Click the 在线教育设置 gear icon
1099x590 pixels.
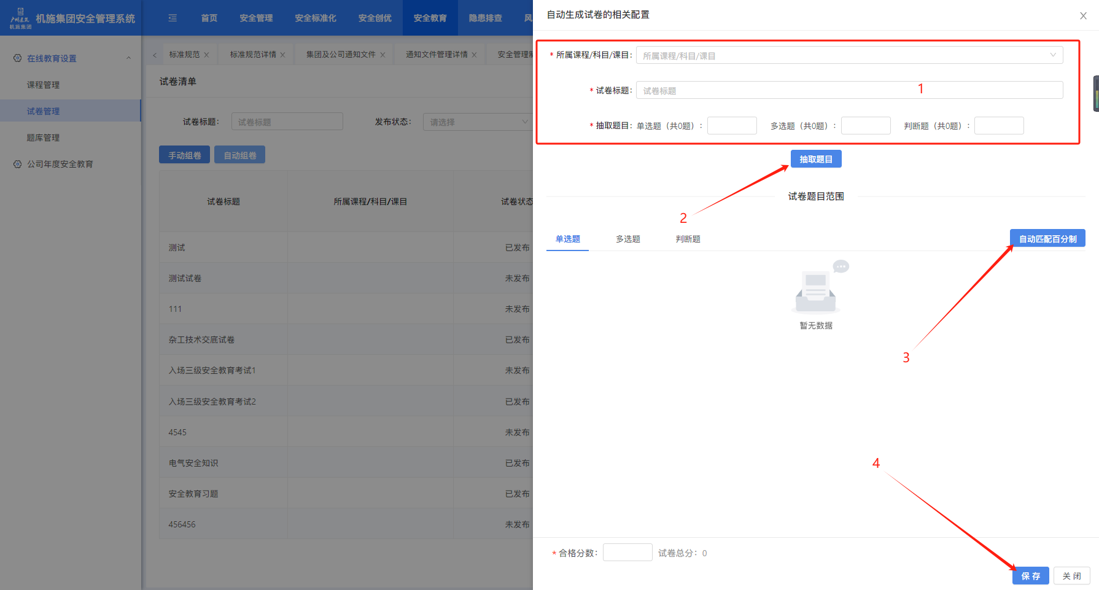click(x=17, y=58)
